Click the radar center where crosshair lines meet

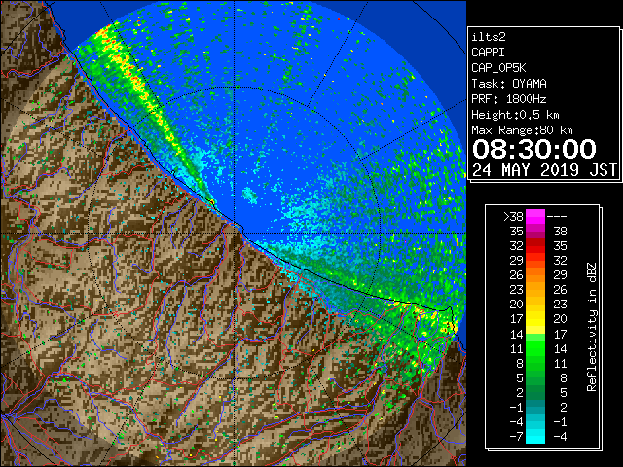[235, 233]
